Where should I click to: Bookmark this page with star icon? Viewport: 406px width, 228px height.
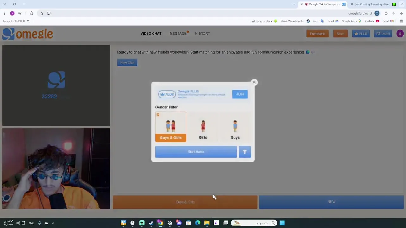tap(42, 13)
